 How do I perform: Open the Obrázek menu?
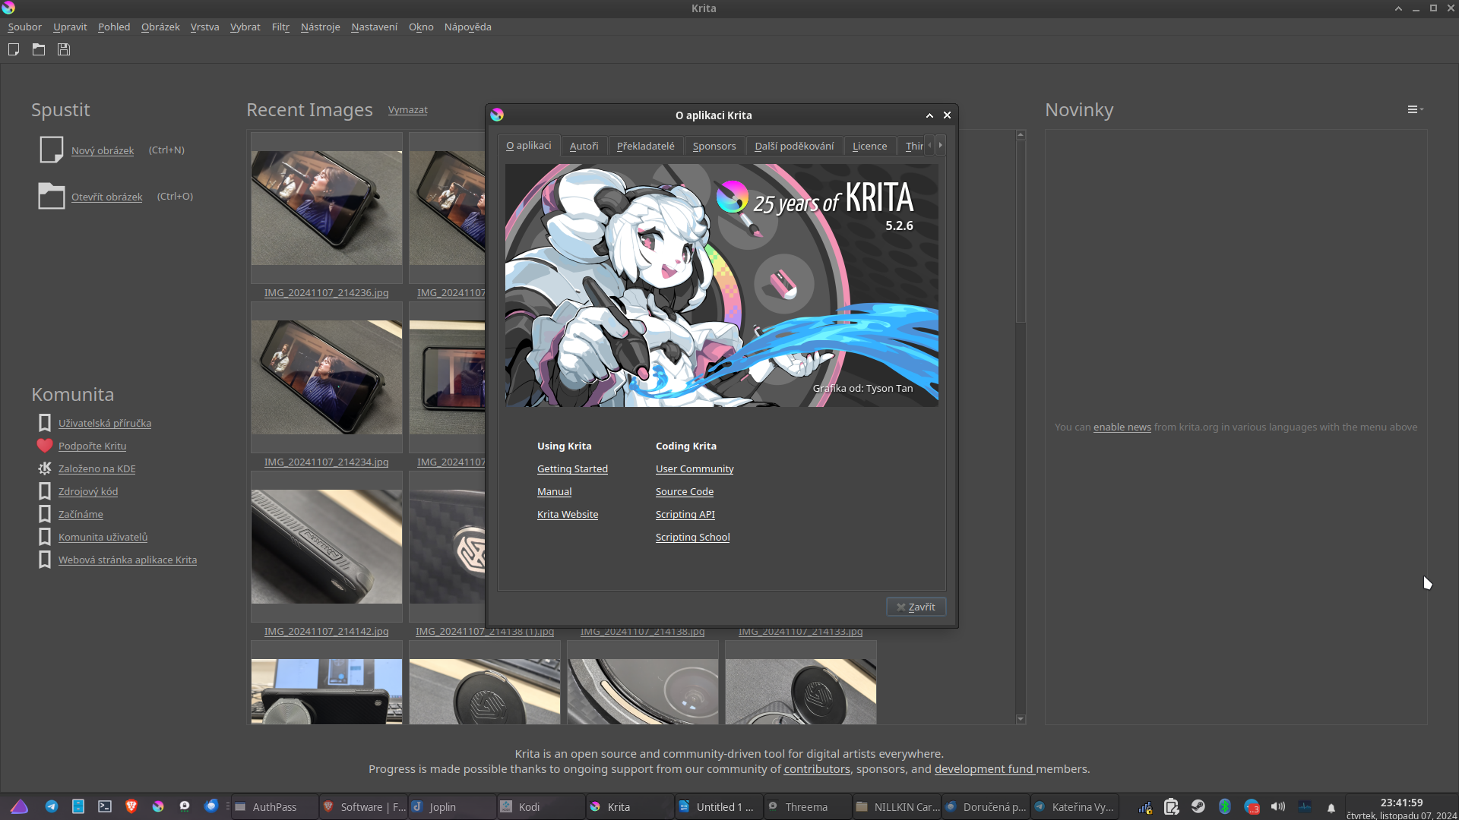tap(160, 27)
